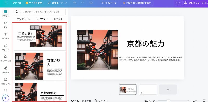
Task: Select slide 1 thumbnail
Action: [x=128, y=90]
